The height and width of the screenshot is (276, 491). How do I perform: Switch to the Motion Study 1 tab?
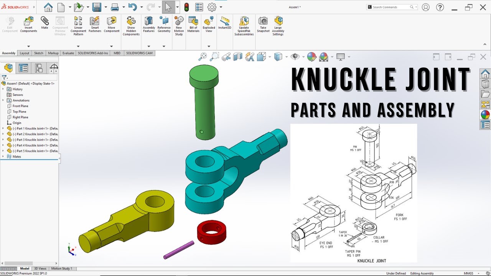(x=61, y=269)
